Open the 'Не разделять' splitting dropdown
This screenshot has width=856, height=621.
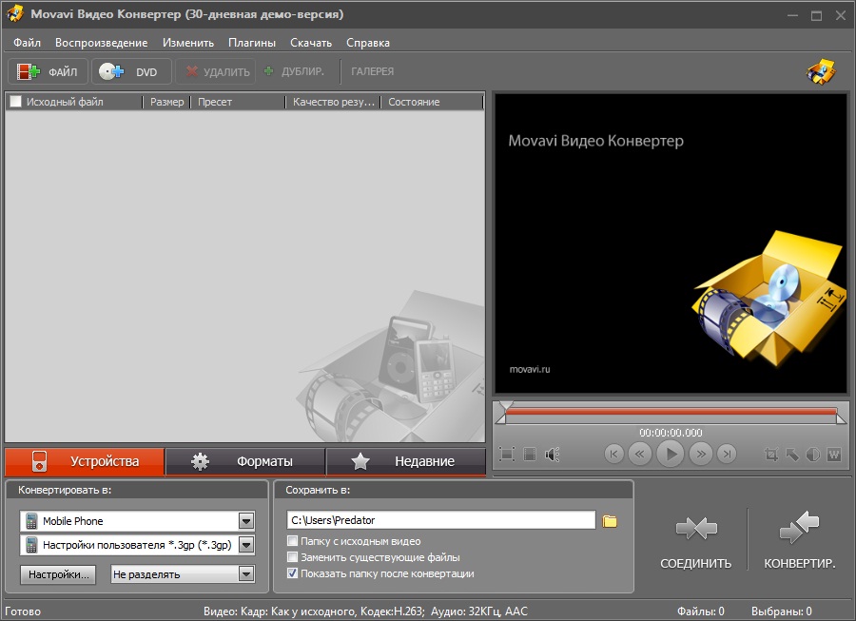(247, 574)
